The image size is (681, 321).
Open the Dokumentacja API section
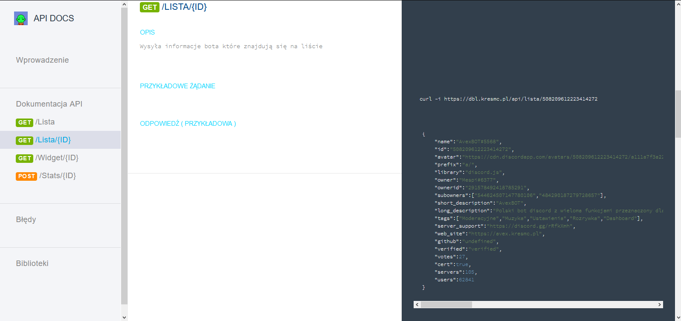[49, 104]
